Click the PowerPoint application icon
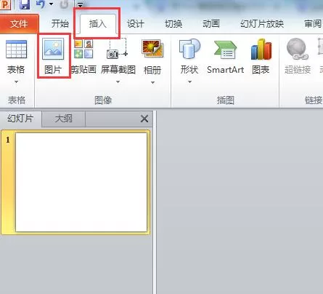This screenshot has height=294, width=323. click(5, 4)
